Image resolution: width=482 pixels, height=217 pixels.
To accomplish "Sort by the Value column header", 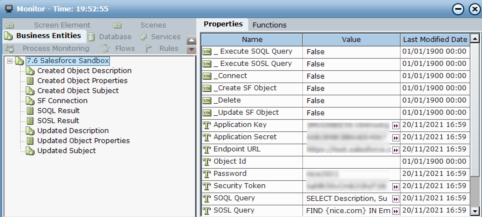I will click(351, 40).
